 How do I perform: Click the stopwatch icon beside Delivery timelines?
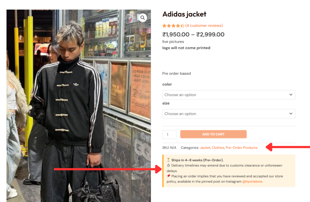(x=168, y=166)
